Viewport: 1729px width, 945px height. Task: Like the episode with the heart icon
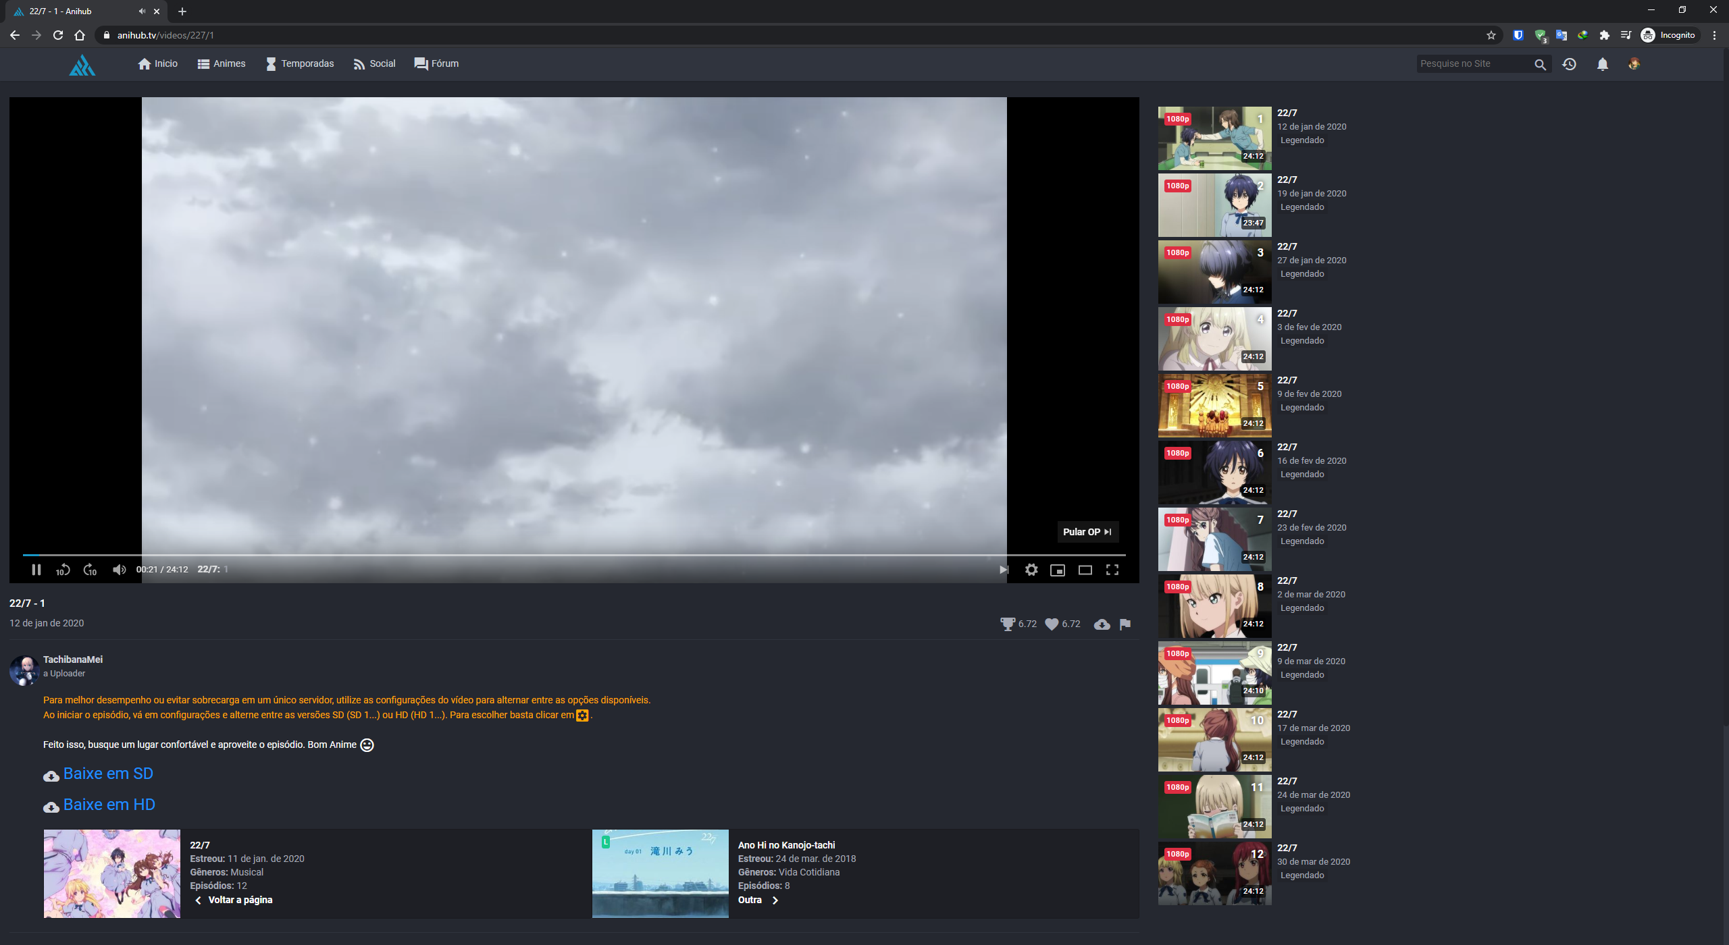pos(1051,624)
